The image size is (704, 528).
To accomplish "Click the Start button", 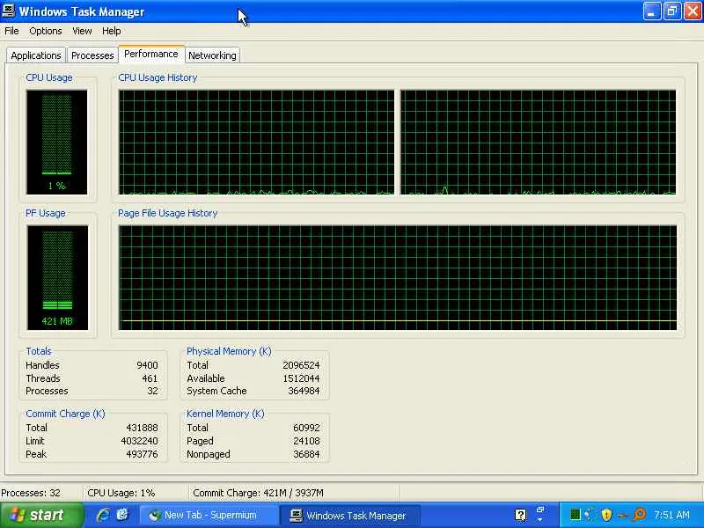I will click(x=41, y=515).
